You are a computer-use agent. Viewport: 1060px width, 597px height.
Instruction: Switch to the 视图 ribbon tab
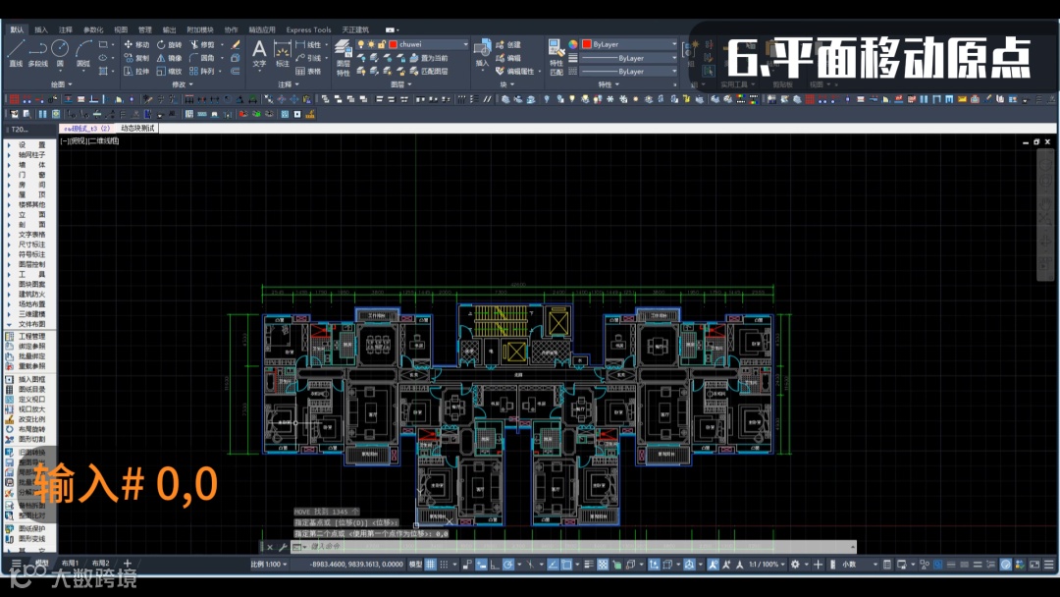[x=121, y=29]
